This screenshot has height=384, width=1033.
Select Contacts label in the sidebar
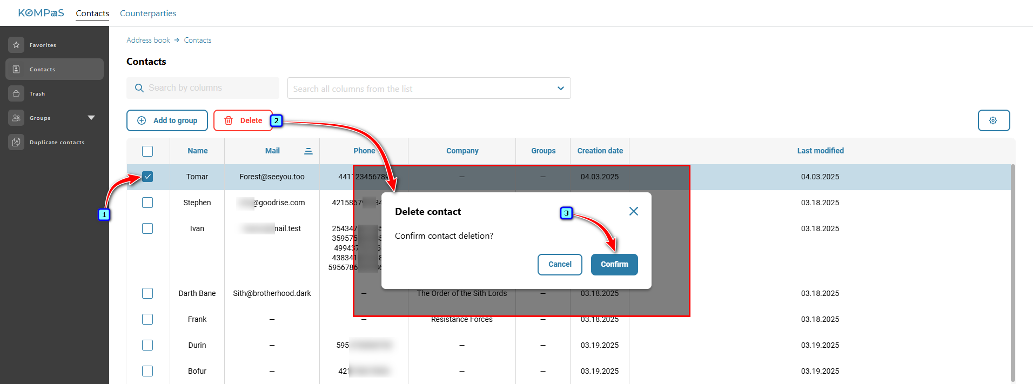(42, 70)
